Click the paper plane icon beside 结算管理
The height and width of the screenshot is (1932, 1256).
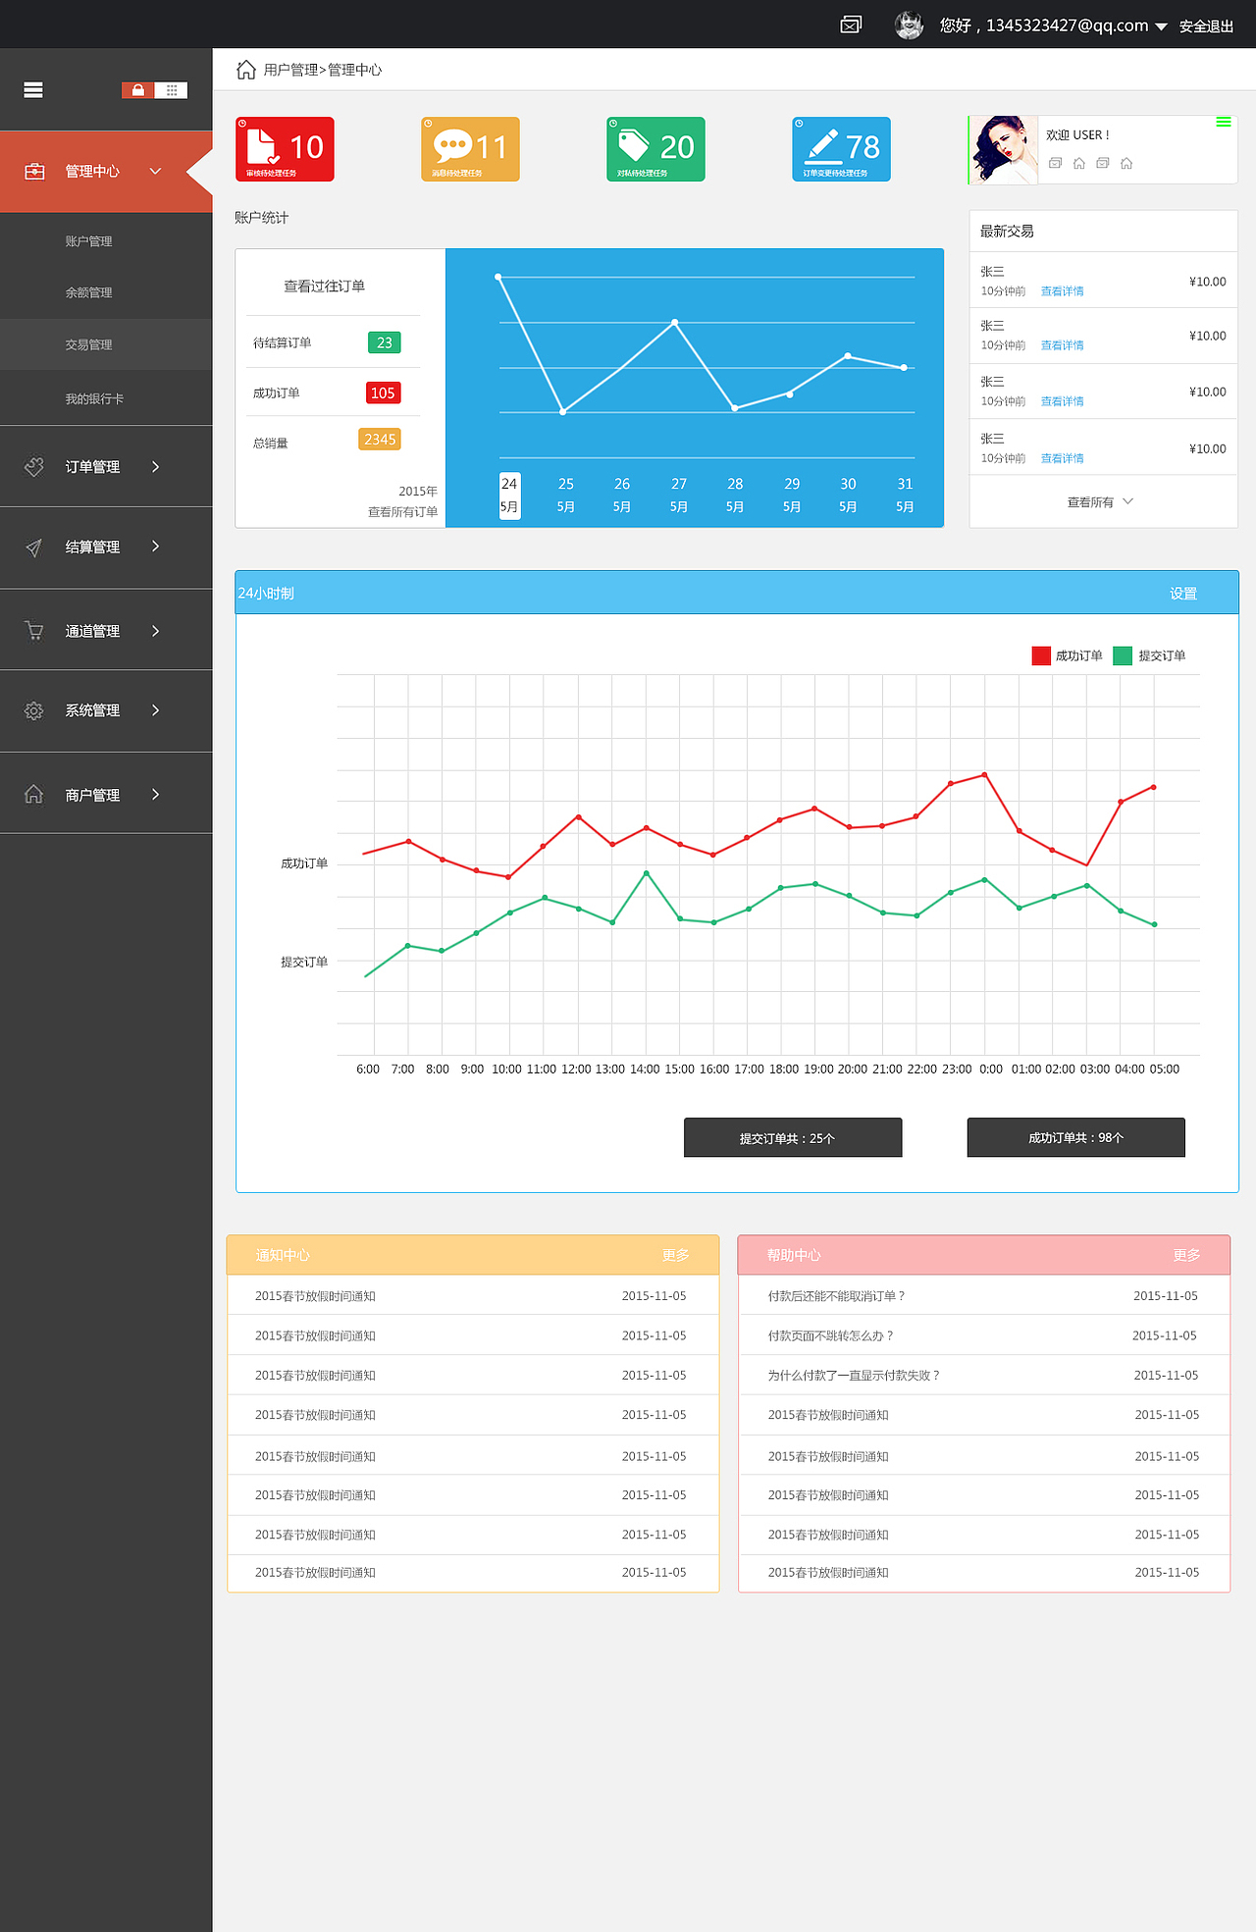(x=34, y=548)
